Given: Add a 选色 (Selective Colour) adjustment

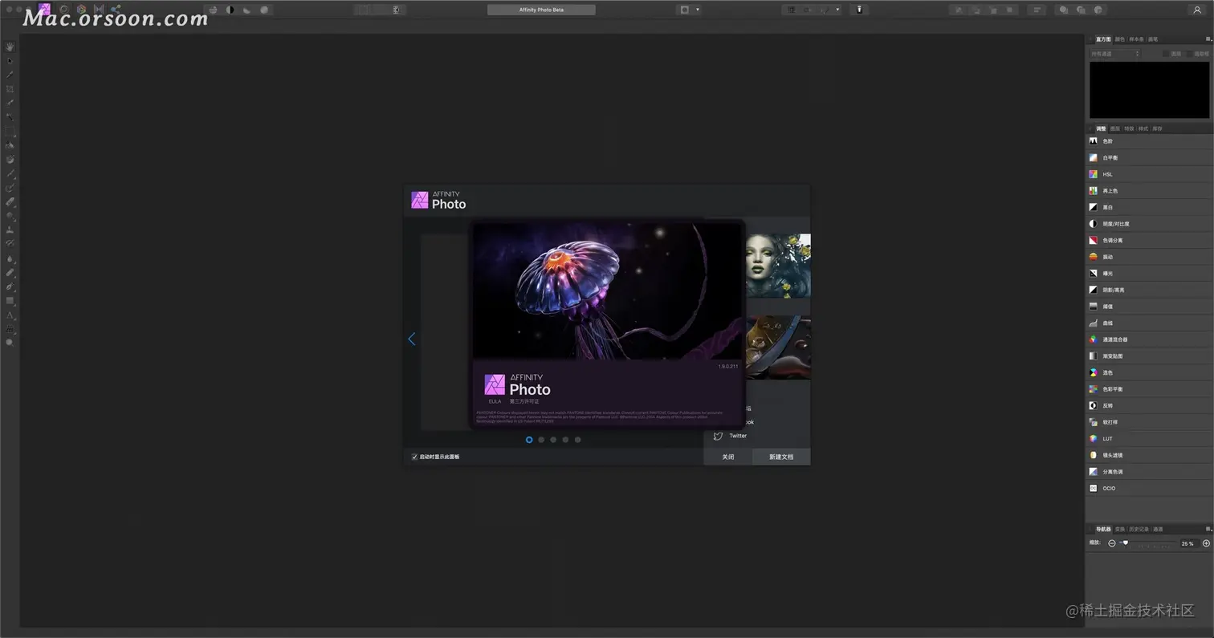Looking at the screenshot, I should [x=1149, y=372].
